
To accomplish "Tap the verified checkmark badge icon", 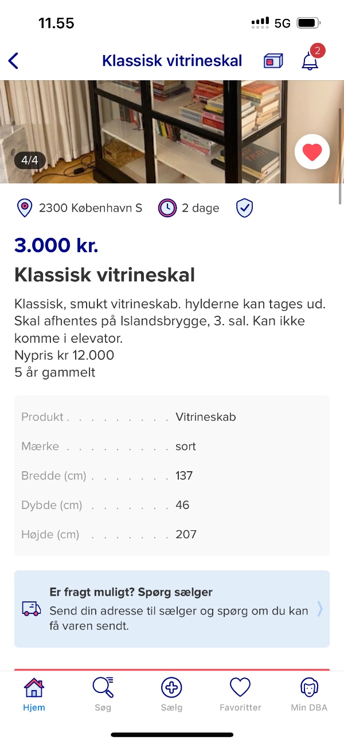I will (245, 207).
